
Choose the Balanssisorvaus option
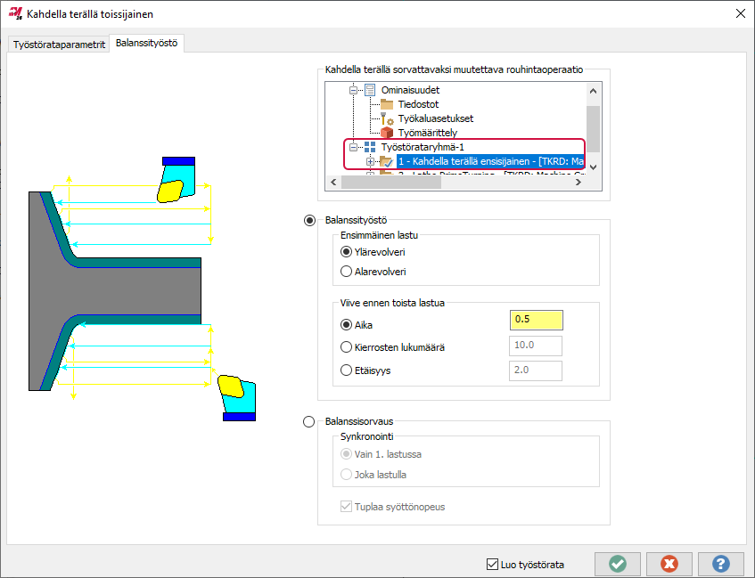click(310, 421)
